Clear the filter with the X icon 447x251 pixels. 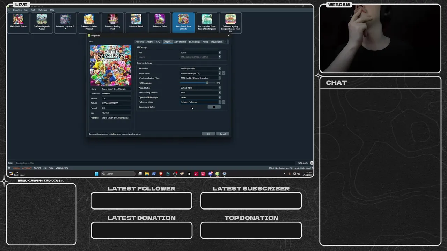pyautogui.click(x=312, y=163)
